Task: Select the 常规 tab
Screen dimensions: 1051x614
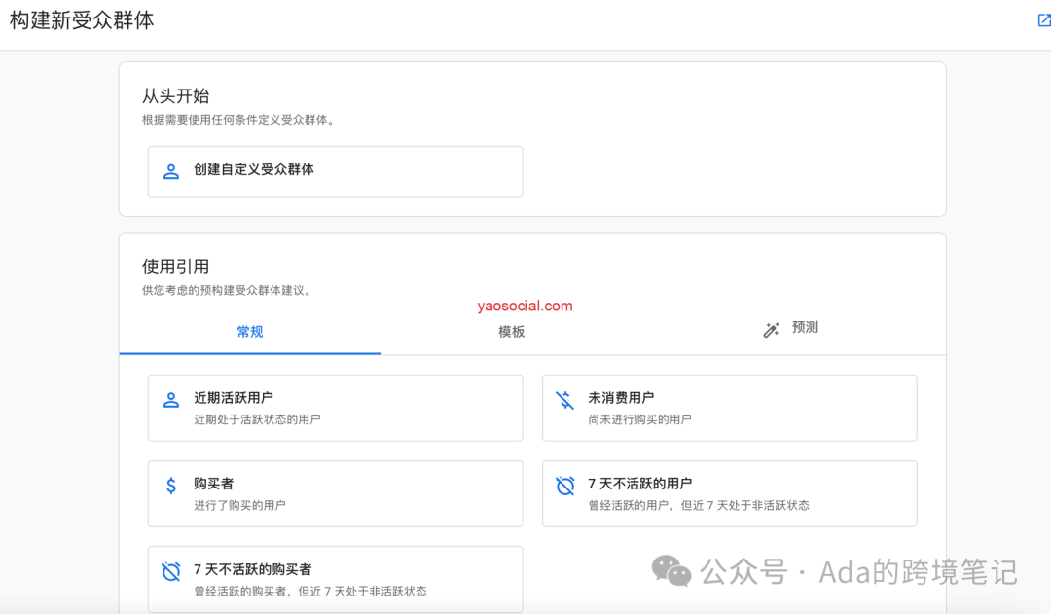Action: [250, 331]
